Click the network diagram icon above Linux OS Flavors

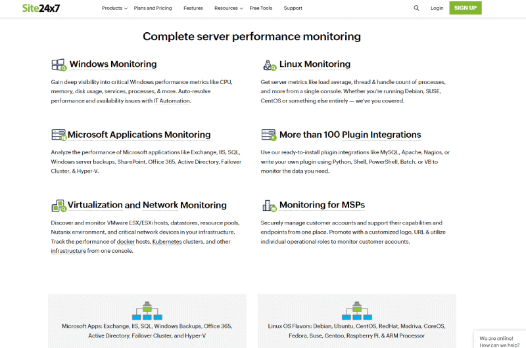pyautogui.click(x=357, y=311)
